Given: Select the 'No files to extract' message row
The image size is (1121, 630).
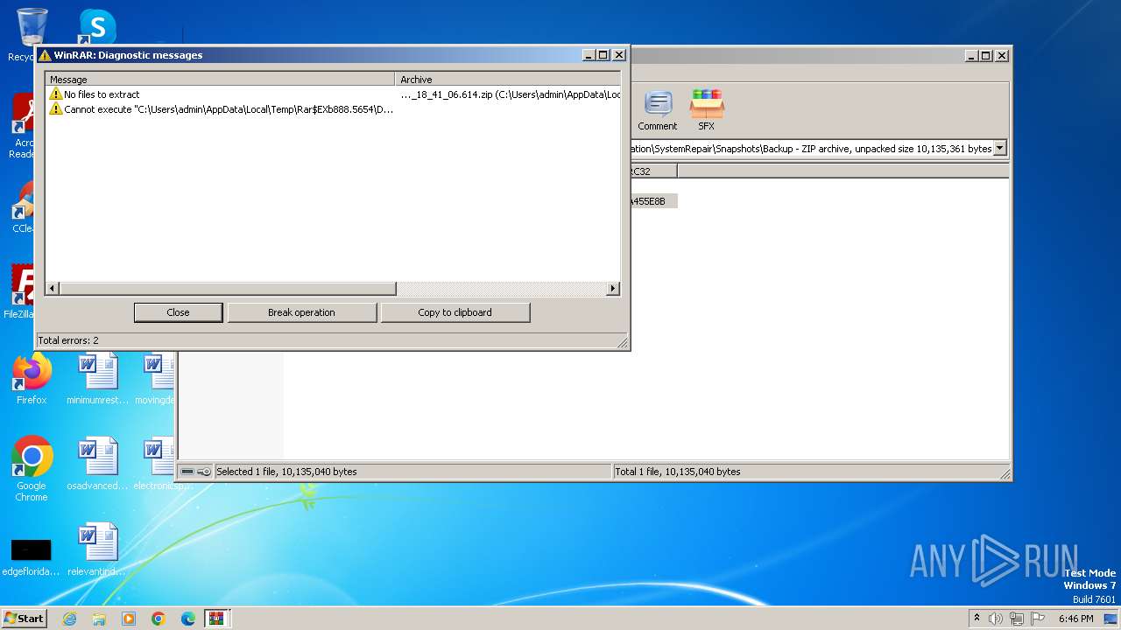Looking at the screenshot, I should (334, 94).
